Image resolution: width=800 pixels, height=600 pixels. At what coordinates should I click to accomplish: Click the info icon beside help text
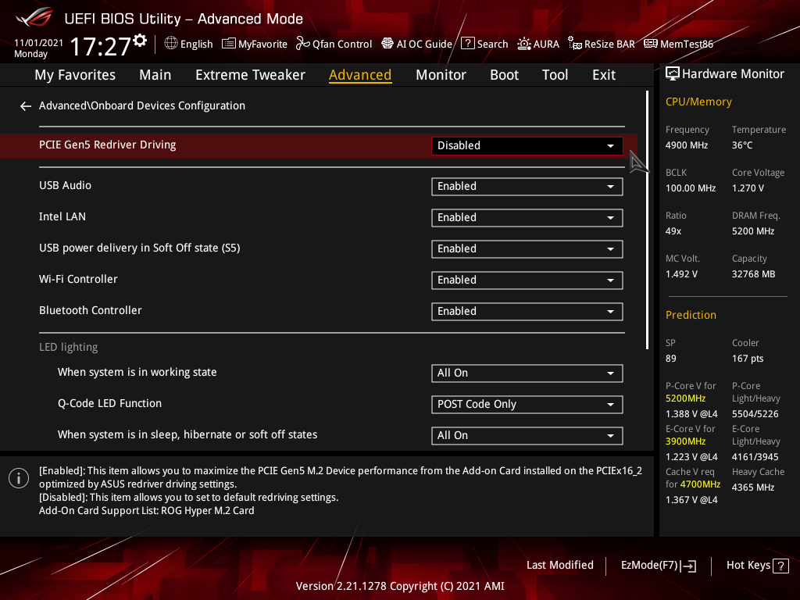(19, 478)
